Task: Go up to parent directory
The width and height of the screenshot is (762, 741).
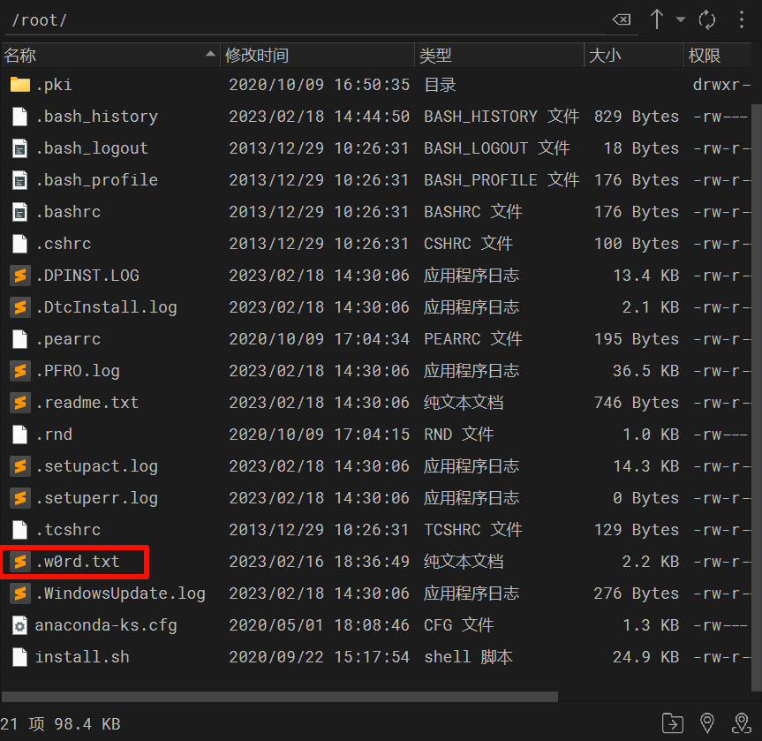Action: [657, 20]
